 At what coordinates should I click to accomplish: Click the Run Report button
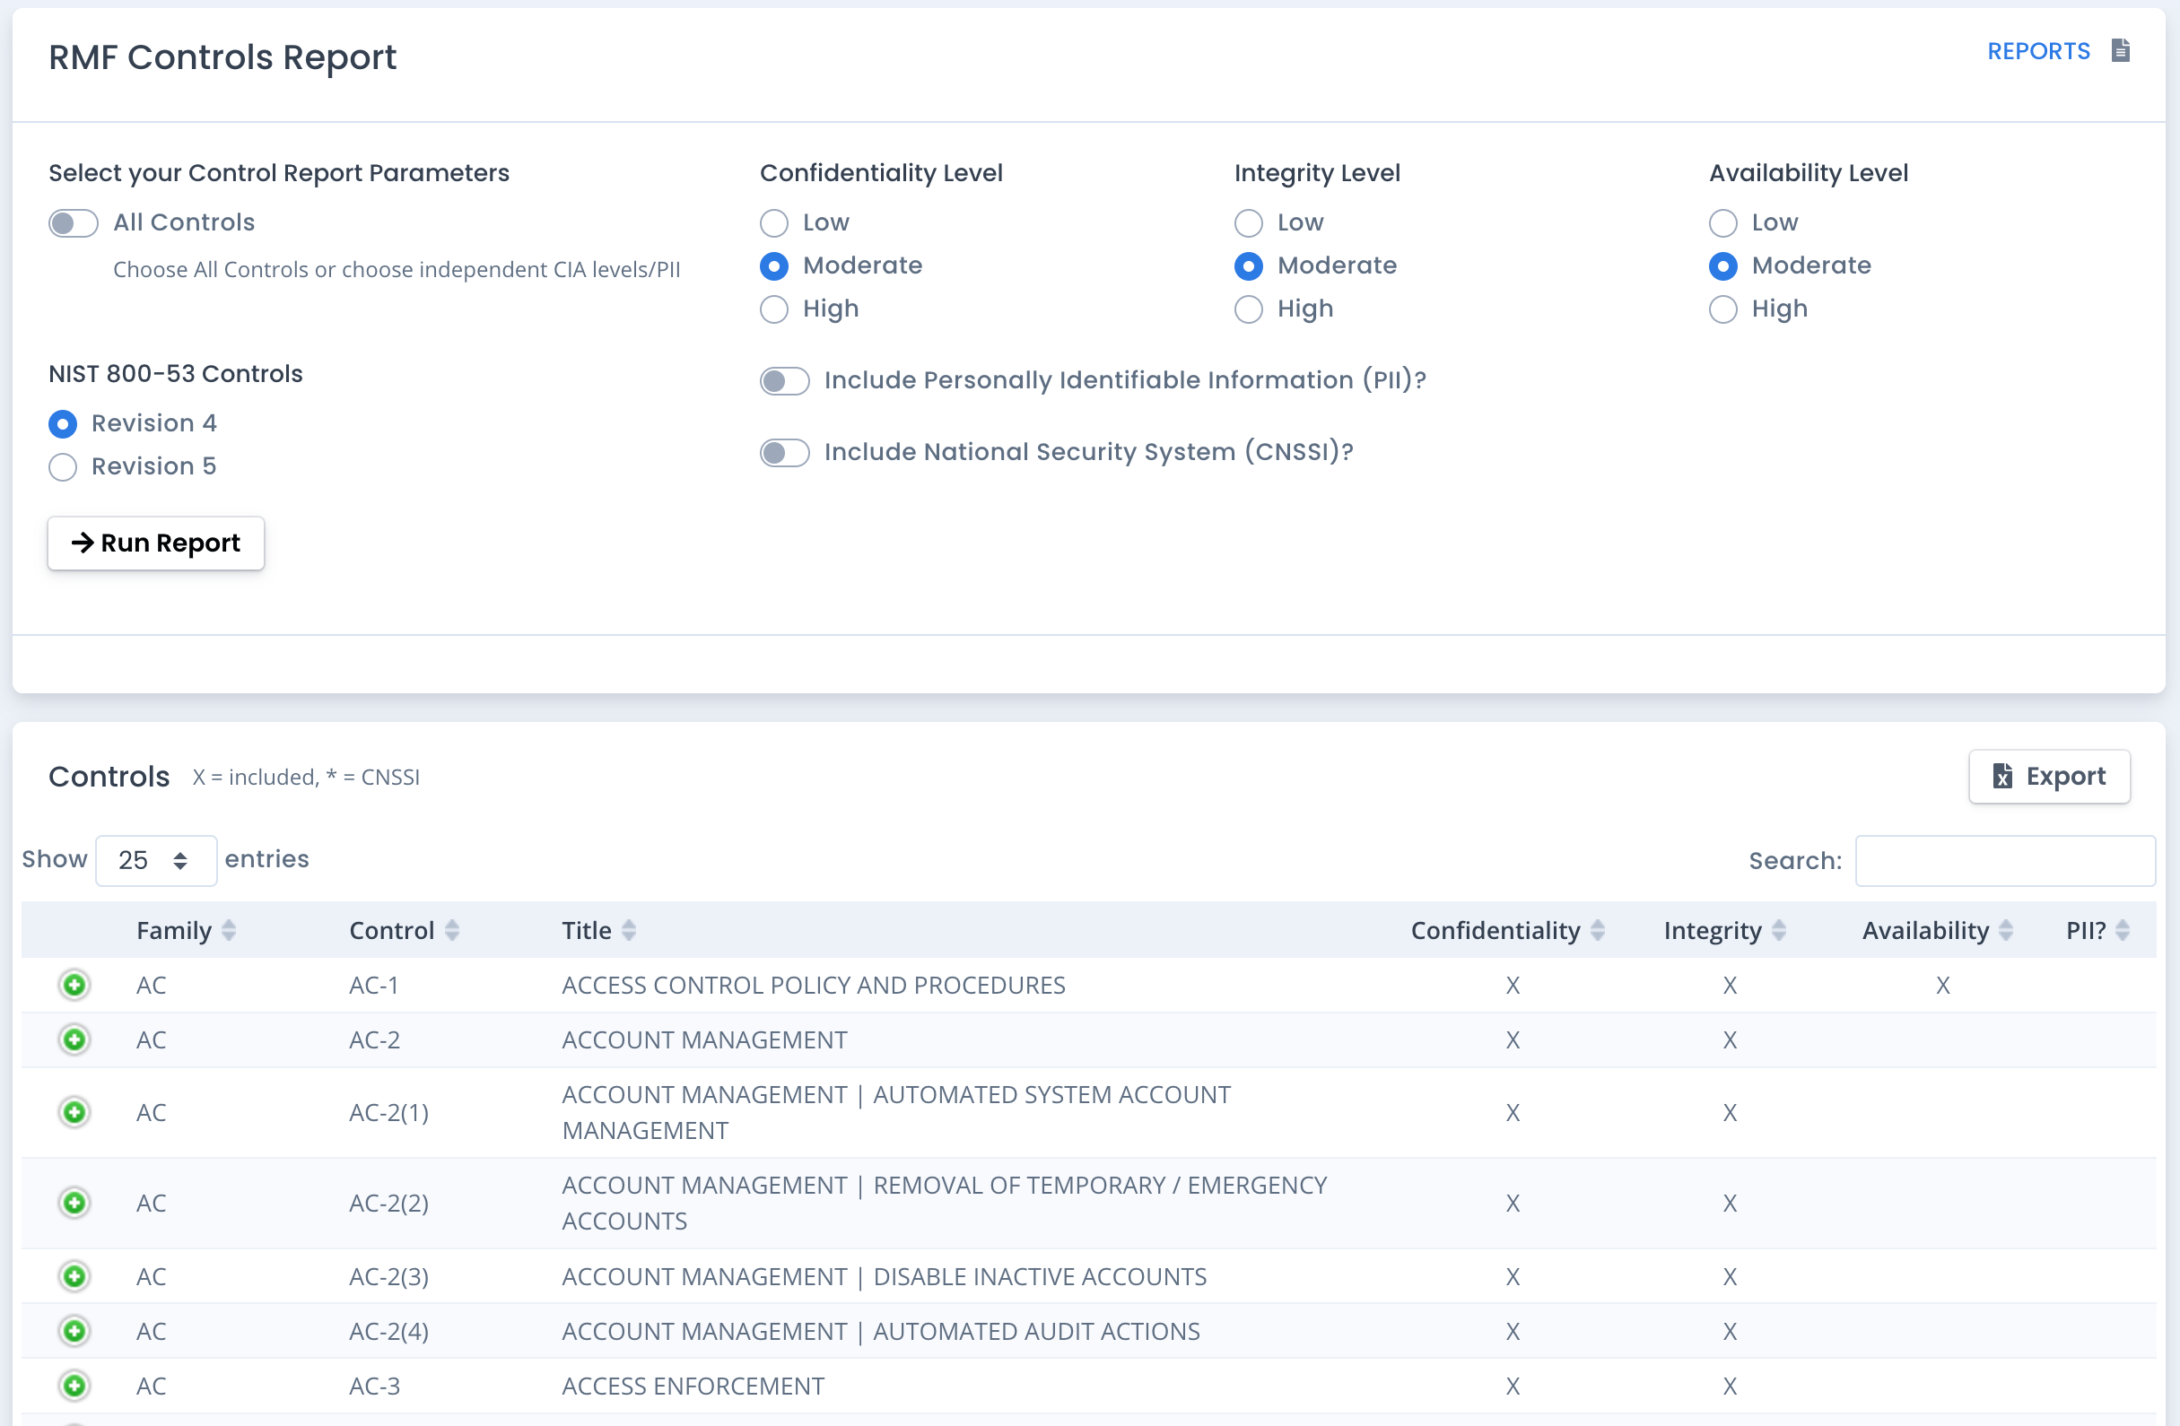point(156,543)
